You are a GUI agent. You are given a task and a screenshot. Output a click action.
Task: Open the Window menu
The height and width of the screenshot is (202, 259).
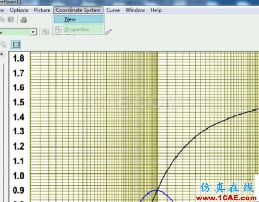pyautogui.click(x=135, y=10)
